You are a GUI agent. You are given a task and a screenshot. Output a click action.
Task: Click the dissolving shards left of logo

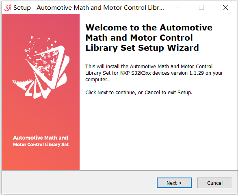pos(22,83)
